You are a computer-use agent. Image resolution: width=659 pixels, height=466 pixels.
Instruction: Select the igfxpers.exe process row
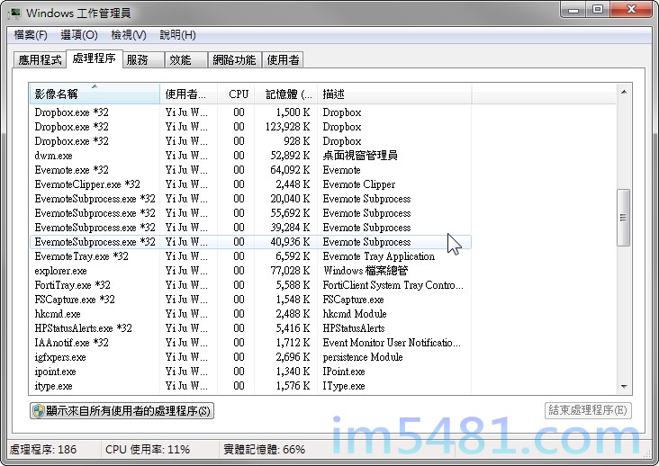(250, 357)
